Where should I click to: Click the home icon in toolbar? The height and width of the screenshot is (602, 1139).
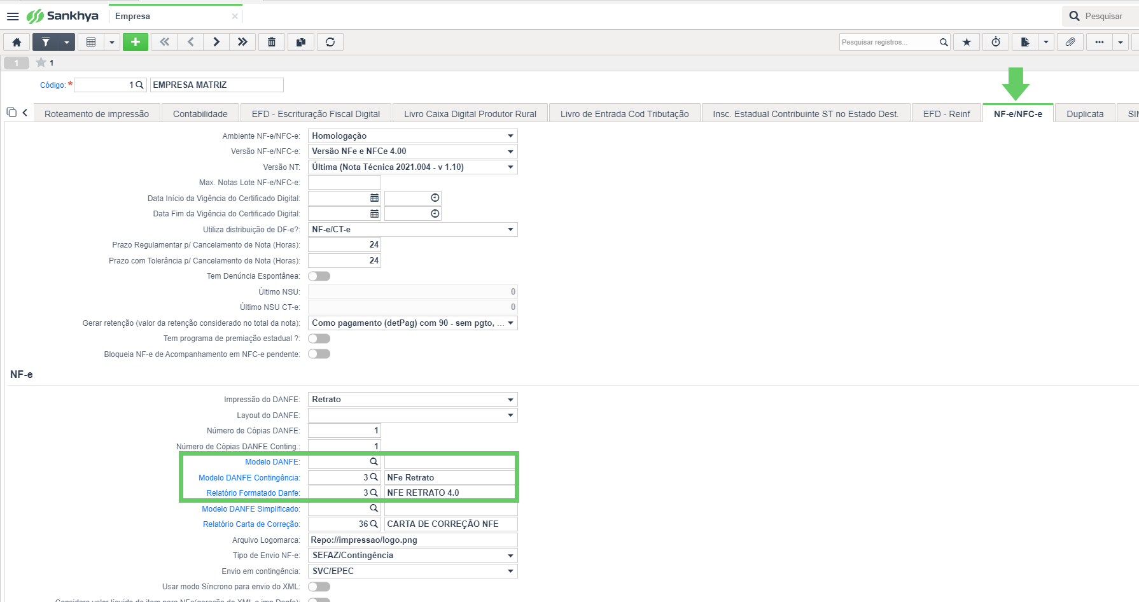point(17,42)
